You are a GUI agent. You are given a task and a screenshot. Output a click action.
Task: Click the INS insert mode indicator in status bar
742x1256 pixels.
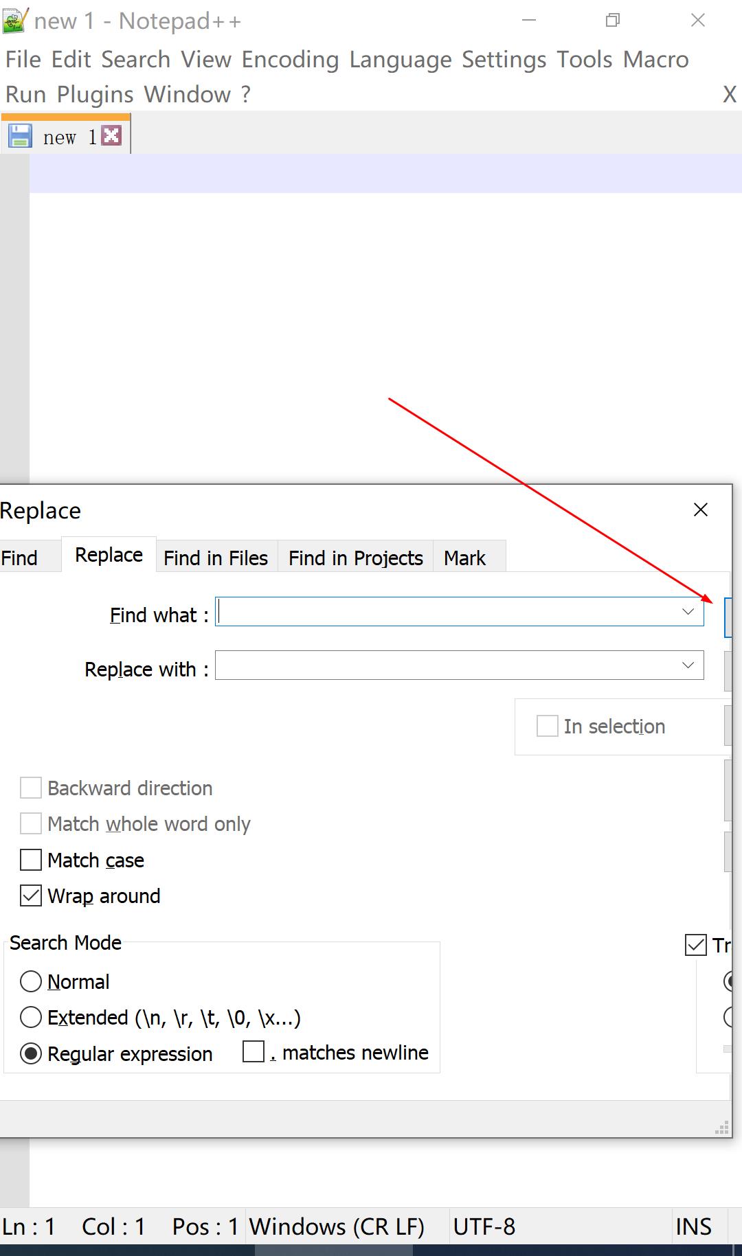[x=694, y=1226]
